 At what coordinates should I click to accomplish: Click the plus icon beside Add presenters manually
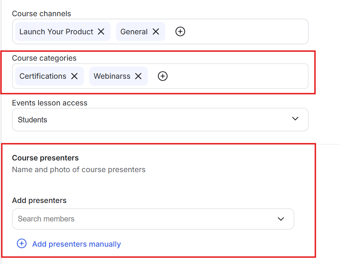(22, 244)
